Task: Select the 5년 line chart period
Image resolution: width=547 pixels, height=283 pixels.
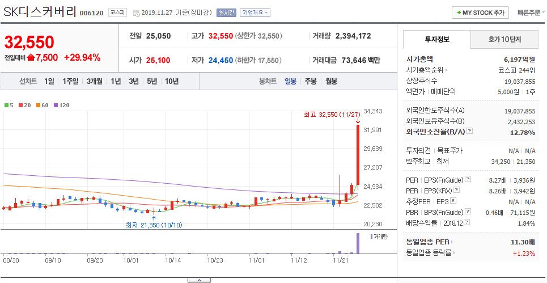Action: click(x=152, y=81)
